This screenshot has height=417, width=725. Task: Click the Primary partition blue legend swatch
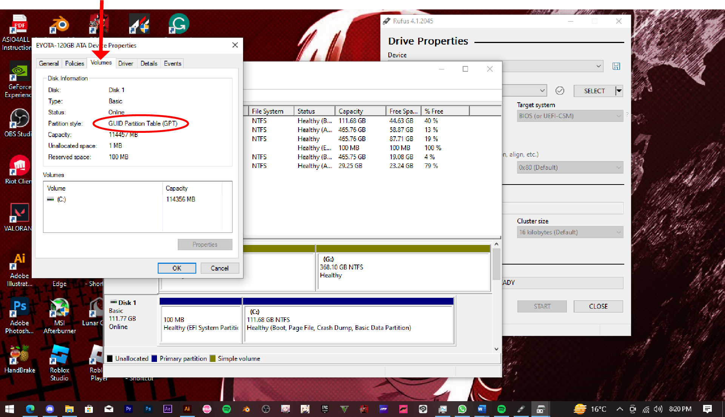pyautogui.click(x=154, y=359)
